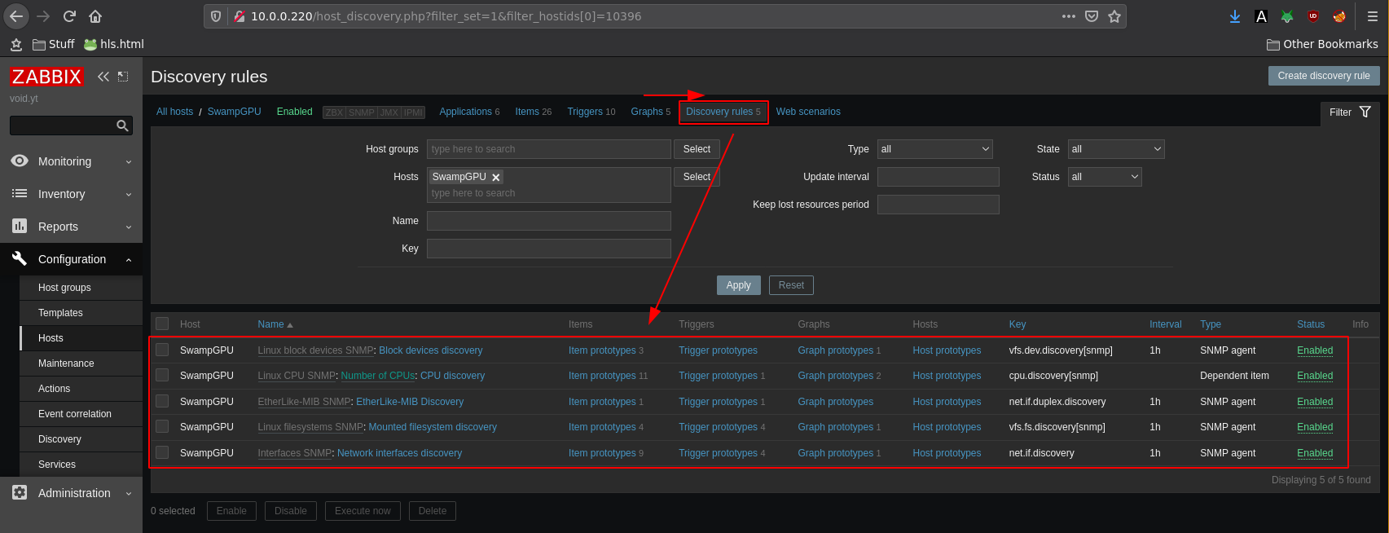1389x533 pixels.
Task: Reload the page with the refresh icon
Action: 70,16
